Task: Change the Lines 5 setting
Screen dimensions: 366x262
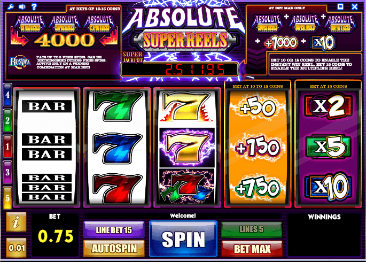Action: 252,229
